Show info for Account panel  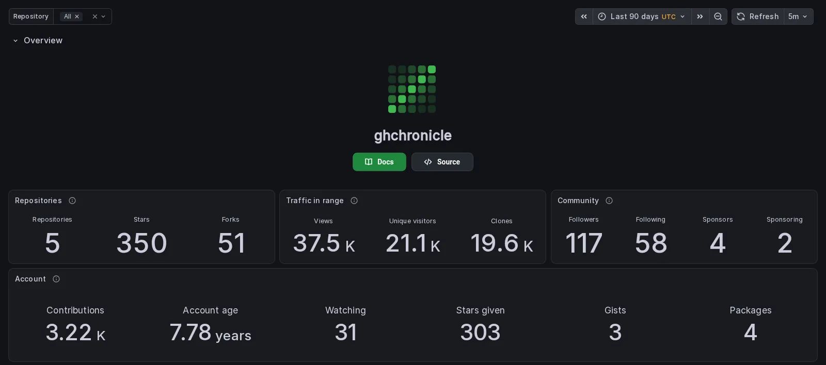(56, 279)
